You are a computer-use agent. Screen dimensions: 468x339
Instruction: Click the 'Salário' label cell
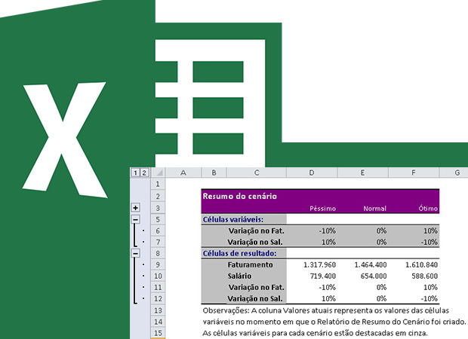(x=239, y=276)
